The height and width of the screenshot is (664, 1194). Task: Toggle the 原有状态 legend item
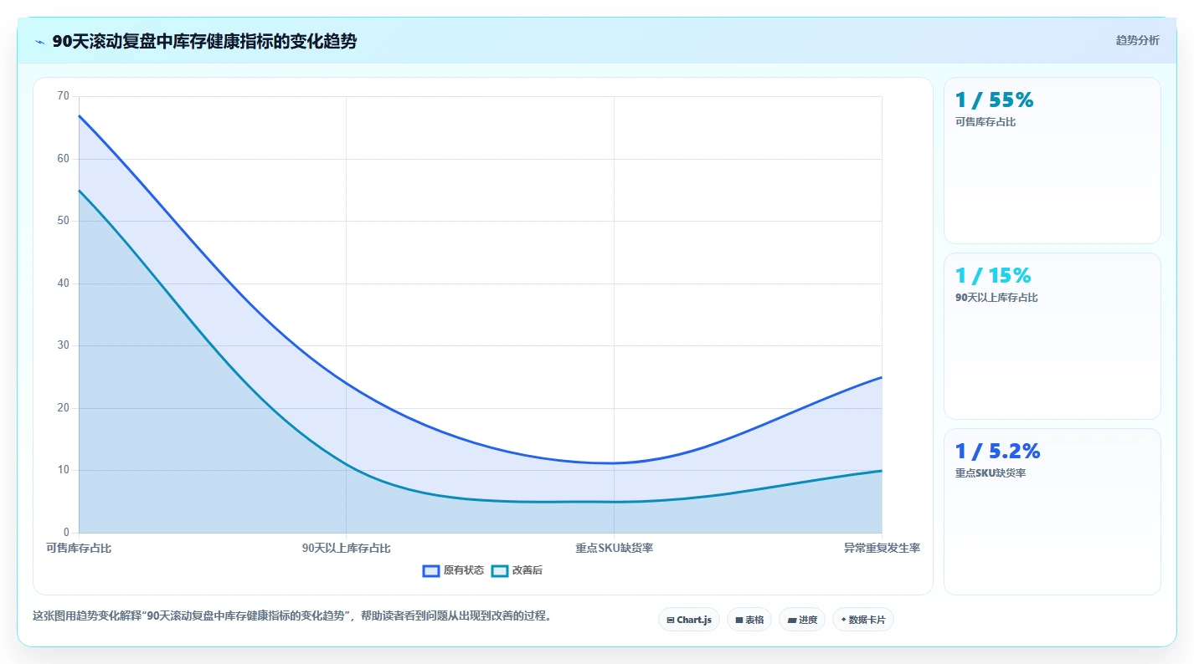pyautogui.click(x=453, y=570)
